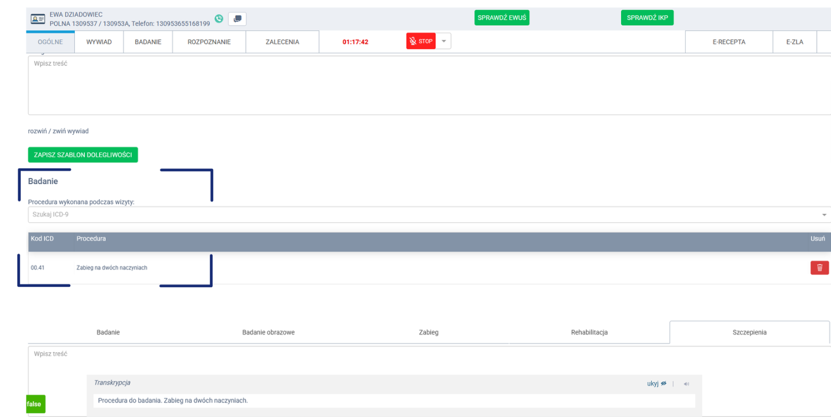
Task: Open the chat messages icon button
Action: pyautogui.click(x=238, y=19)
